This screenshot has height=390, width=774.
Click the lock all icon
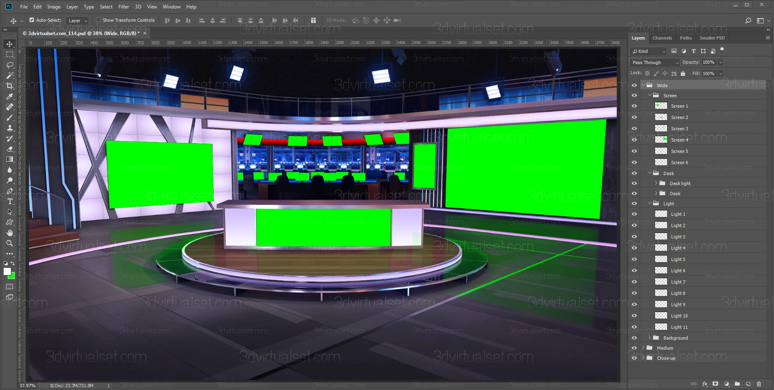tap(683, 73)
